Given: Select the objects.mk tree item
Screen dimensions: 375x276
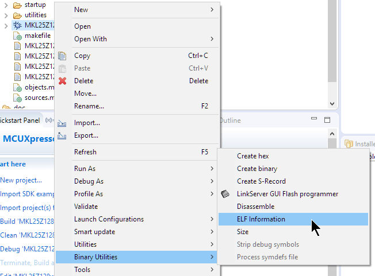Looking at the screenshot, I should 40,88.
